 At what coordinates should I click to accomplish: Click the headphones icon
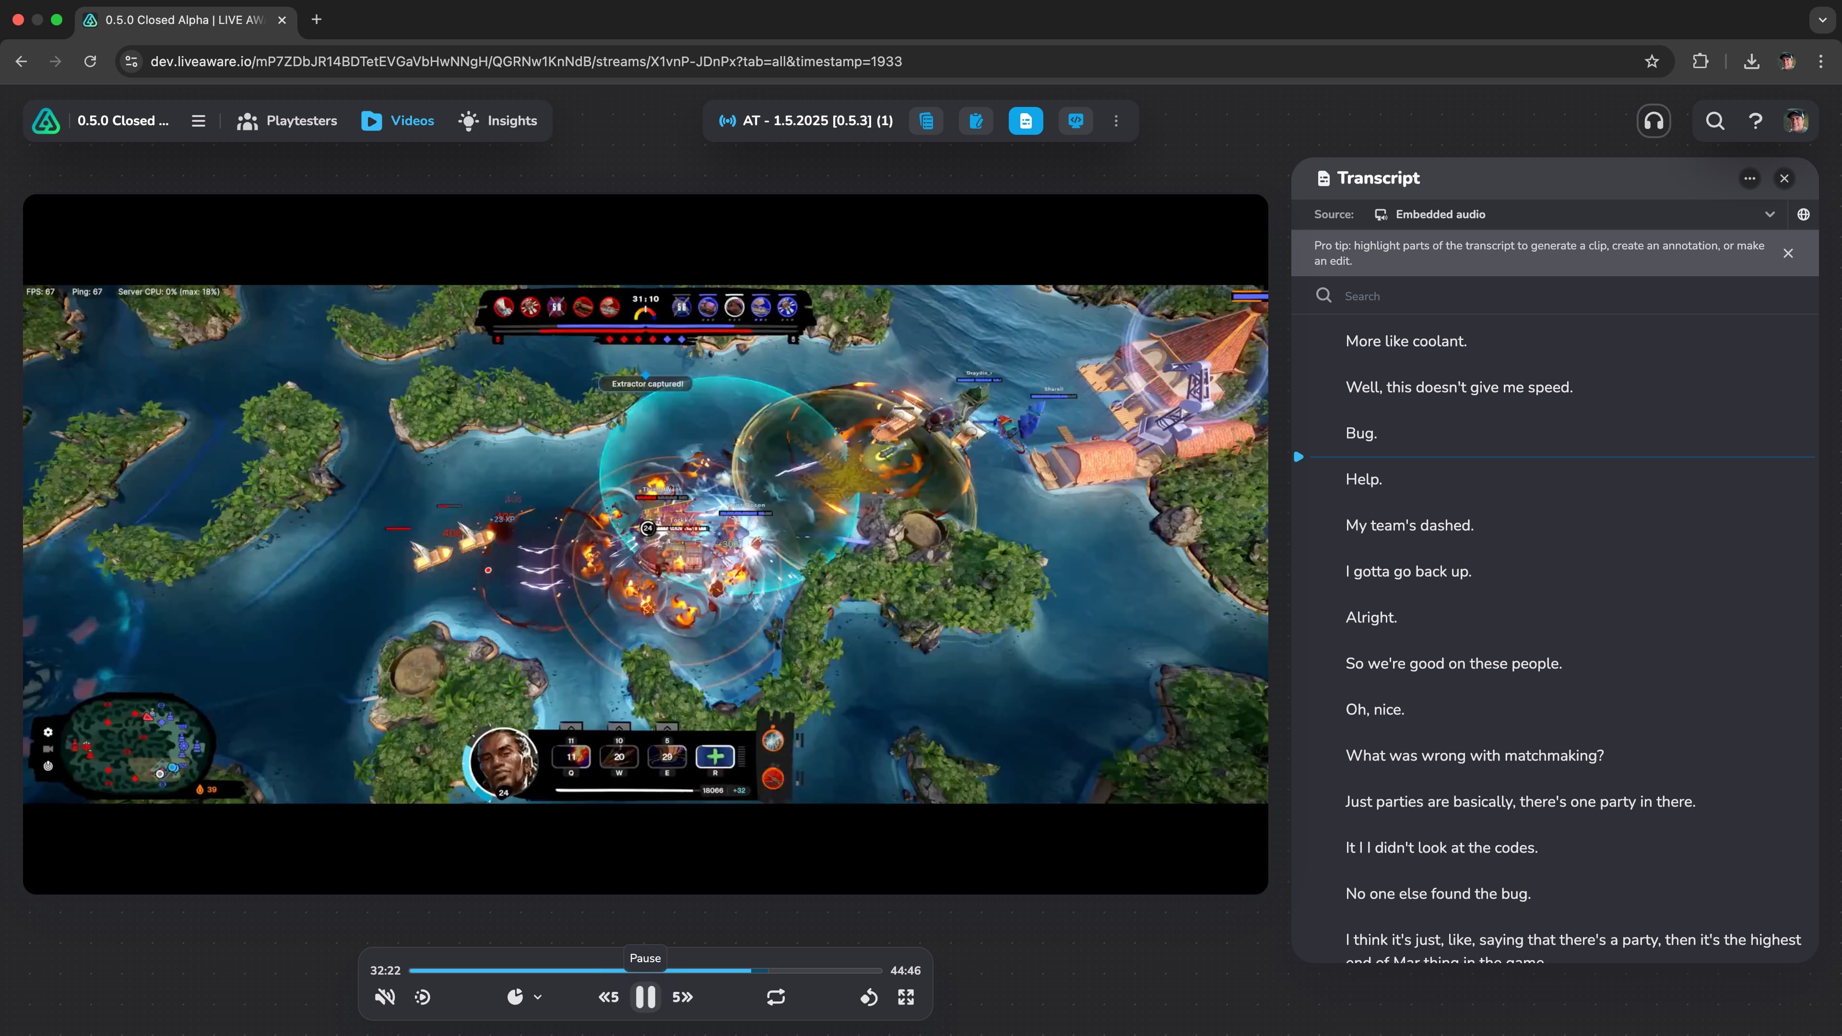click(x=1653, y=121)
